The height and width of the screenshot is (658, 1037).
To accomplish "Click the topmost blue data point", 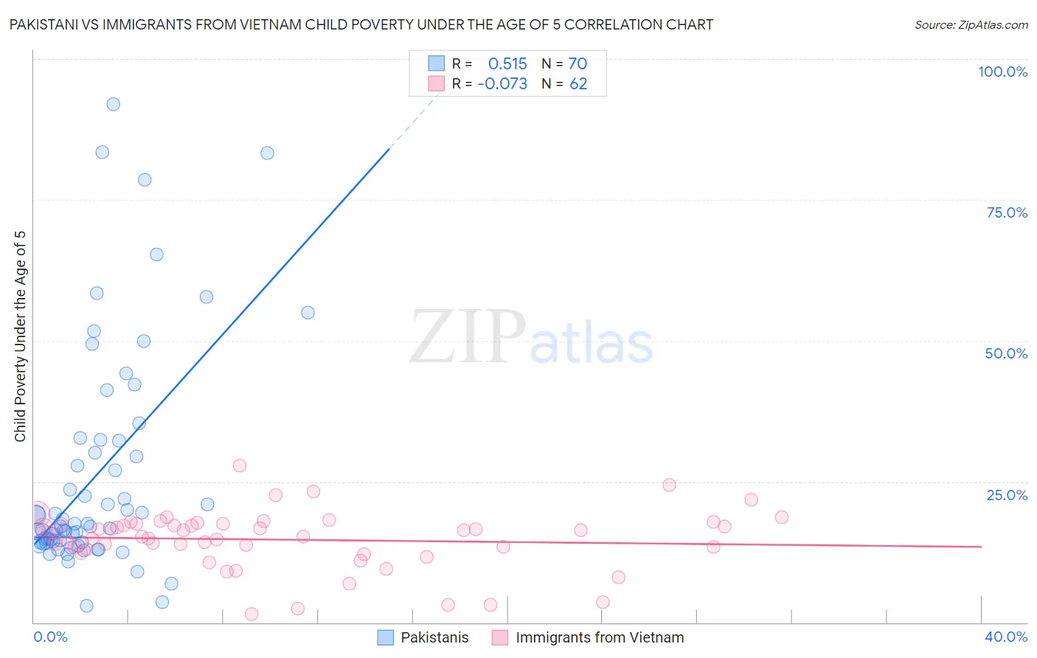I will point(113,104).
